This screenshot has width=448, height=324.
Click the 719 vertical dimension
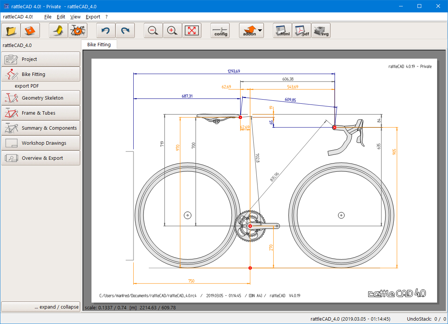162,144
